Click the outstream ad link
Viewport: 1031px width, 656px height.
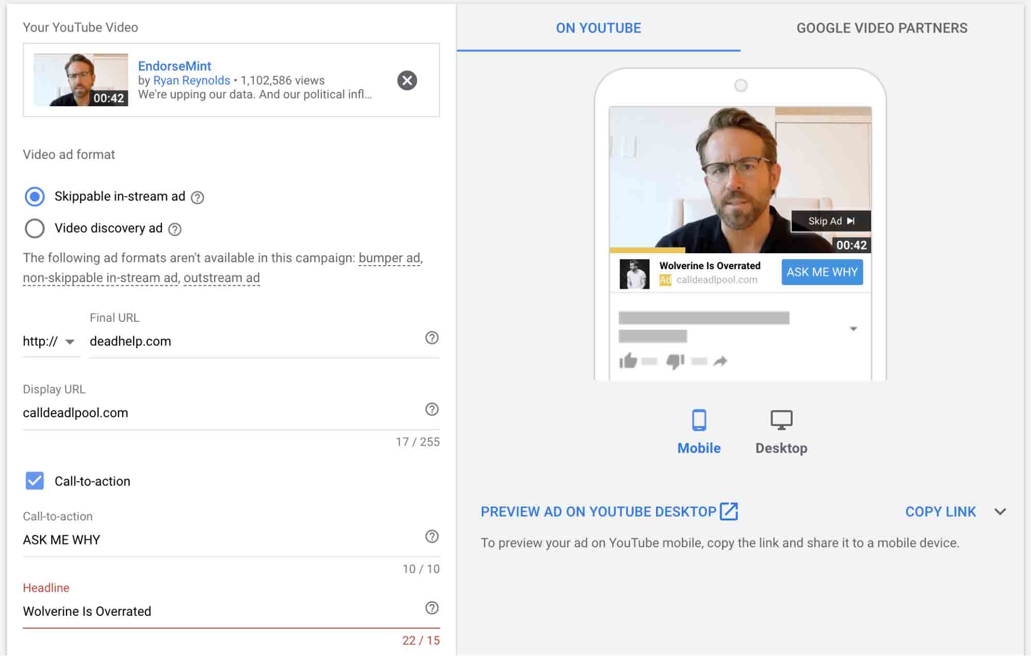coord(222,278)
